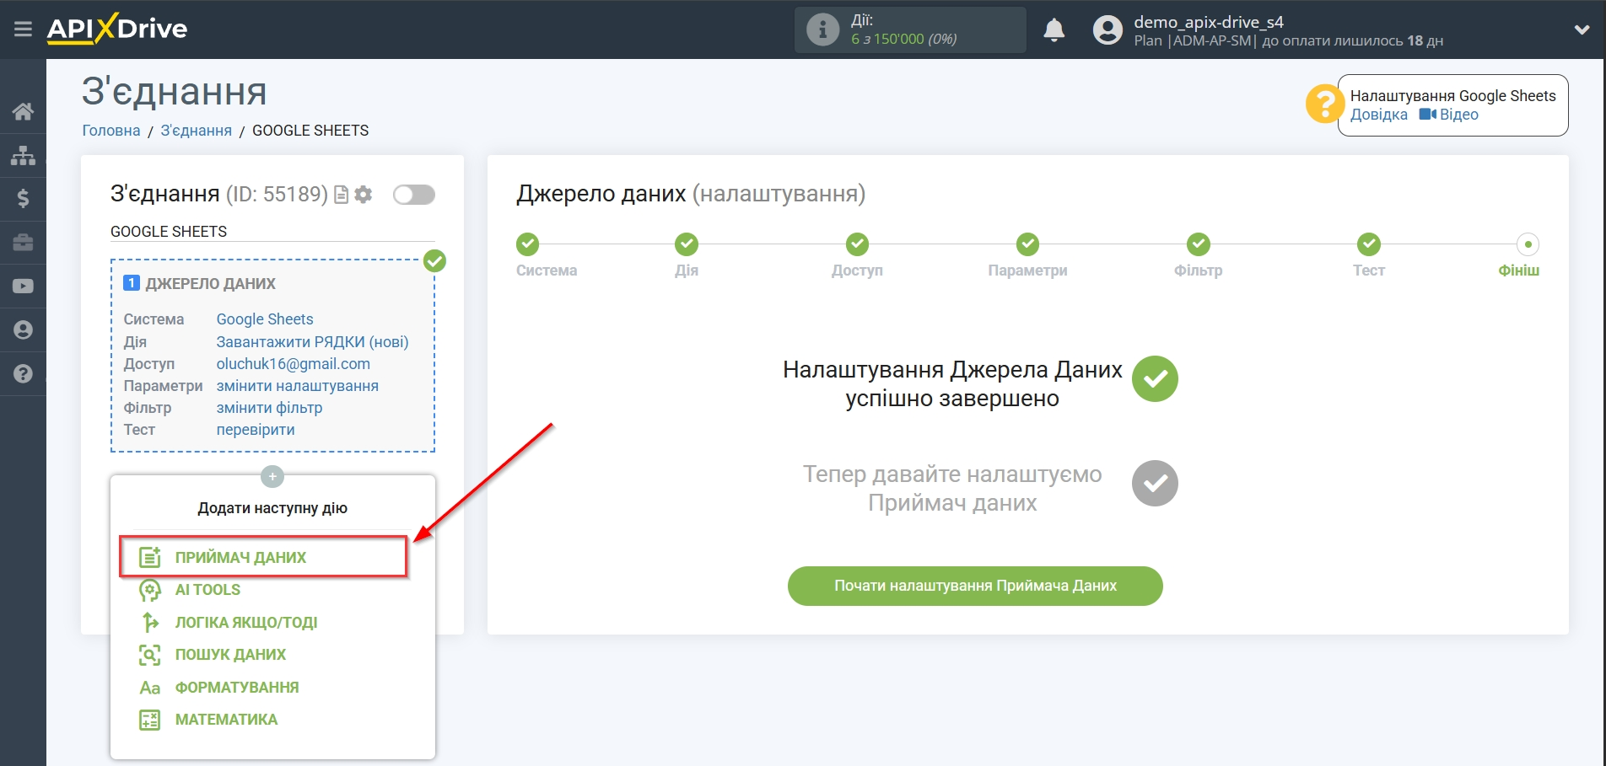Click the green success checkmark icon
This screenshot has width=1606, height=766.
(x=1155, y=379)
